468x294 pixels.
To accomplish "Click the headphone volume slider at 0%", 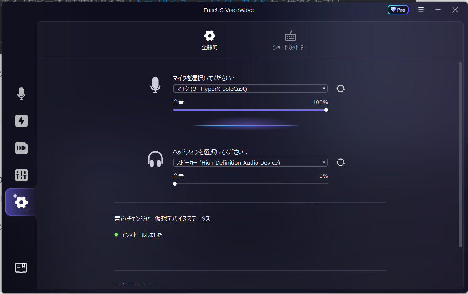I will click(x=174, y=183).
